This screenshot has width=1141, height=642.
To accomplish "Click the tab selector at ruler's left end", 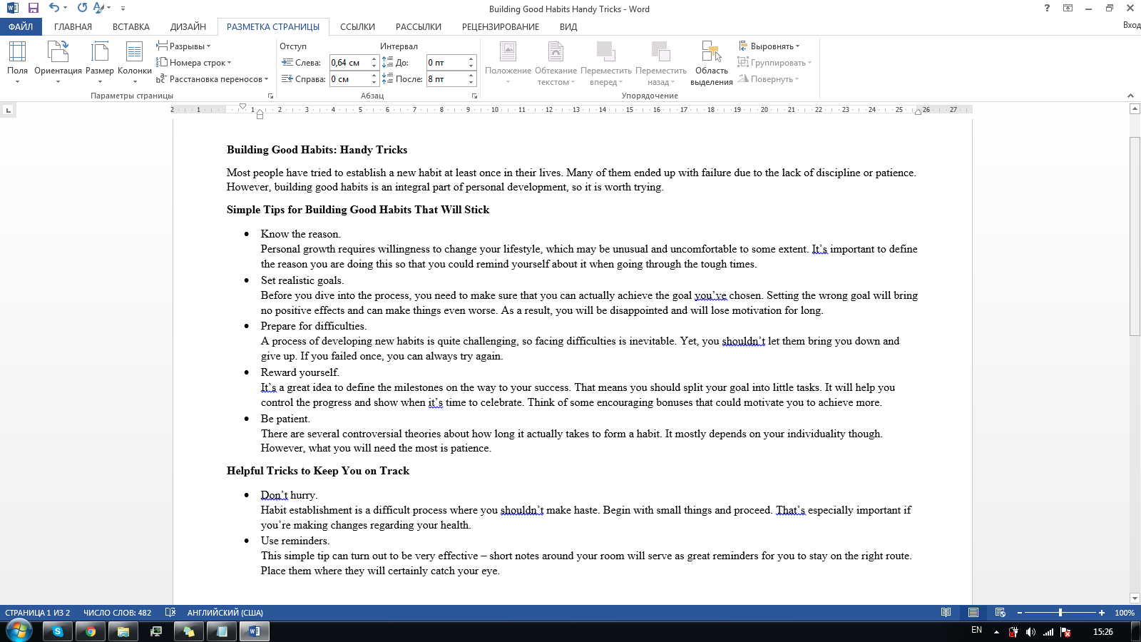I will pyautogui.click(x=8, y=110).
